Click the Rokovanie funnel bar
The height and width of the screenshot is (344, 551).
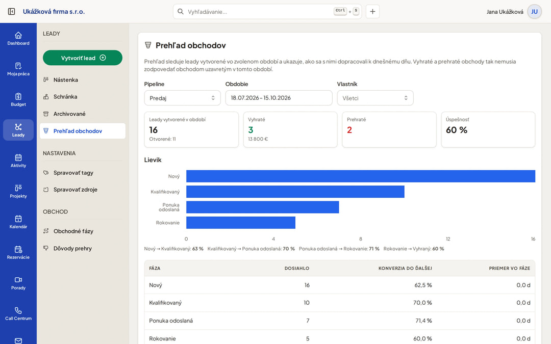[241, 223]
